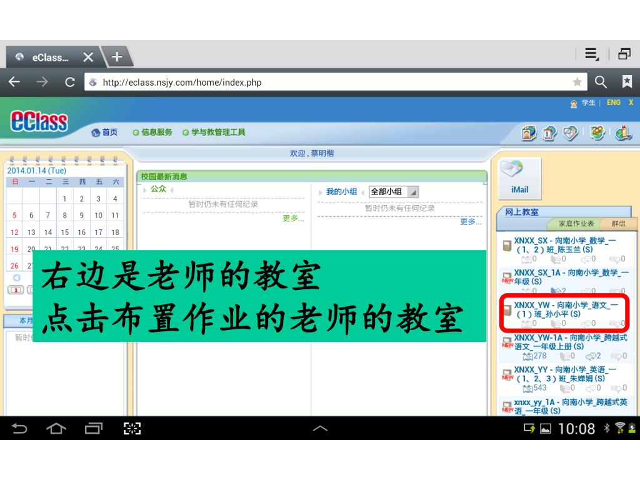Open classroom XNXX_YW-1A 跨越式语文
The width and height of the screenshot is (640, 480).
pos(570,342)
